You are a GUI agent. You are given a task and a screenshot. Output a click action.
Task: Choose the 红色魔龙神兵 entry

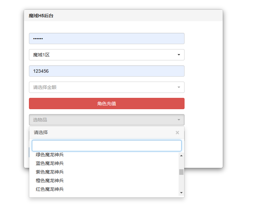50,189
